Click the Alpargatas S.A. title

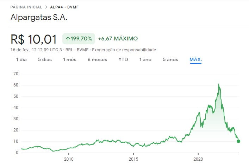[x=39, y=17]
